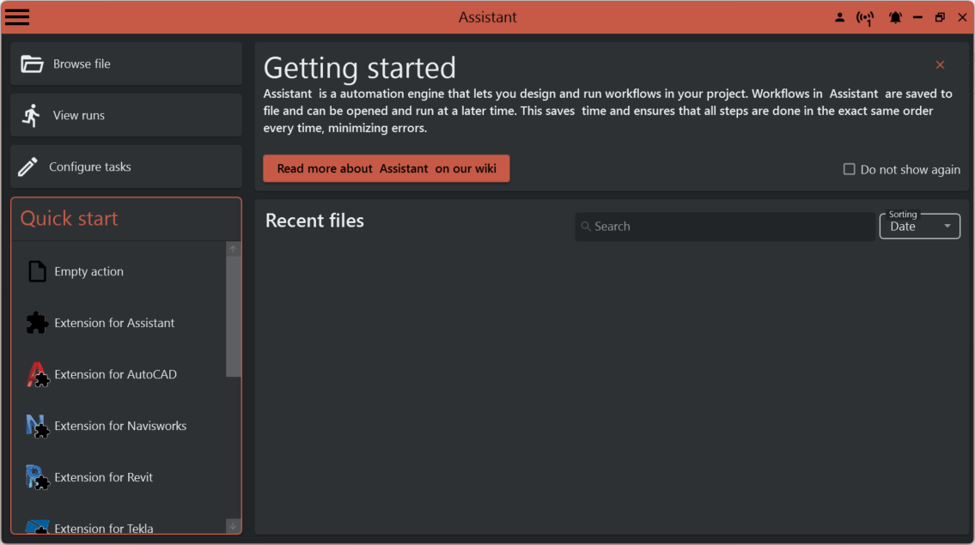Image resolution: width=975 pixels, height=545 pixels.
Task: Select View runs
Action: click(126, 116)
